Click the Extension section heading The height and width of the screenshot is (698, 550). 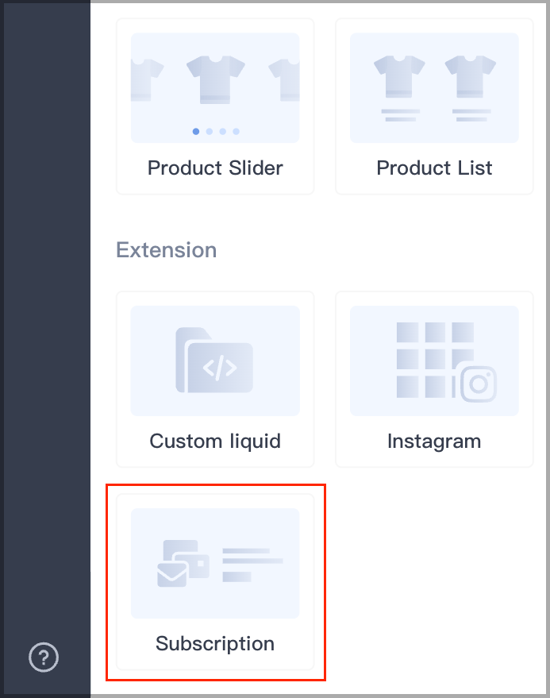167,250
